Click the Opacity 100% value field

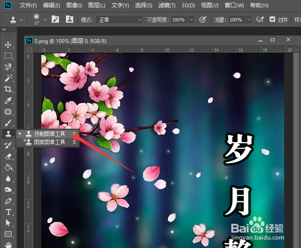tap(179, 20)
